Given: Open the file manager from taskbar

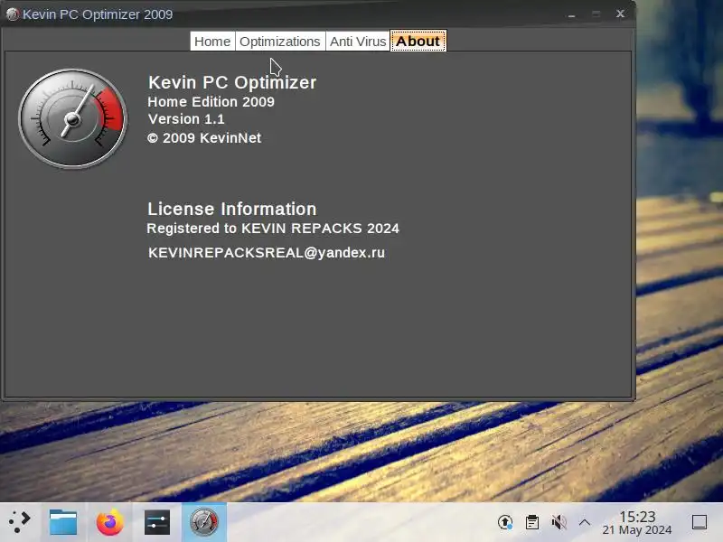Looking at the screenshot, I should point(63,522).
